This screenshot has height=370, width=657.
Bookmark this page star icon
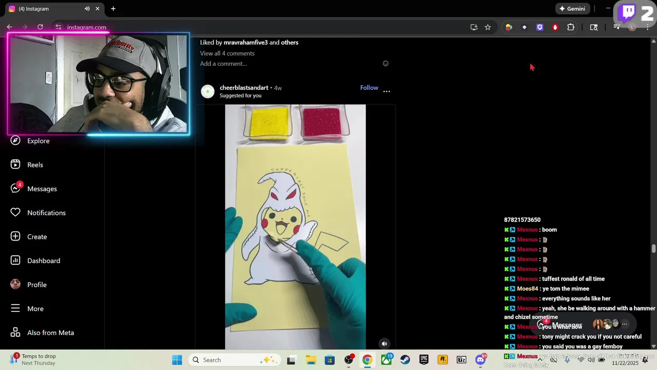point(488,27)
